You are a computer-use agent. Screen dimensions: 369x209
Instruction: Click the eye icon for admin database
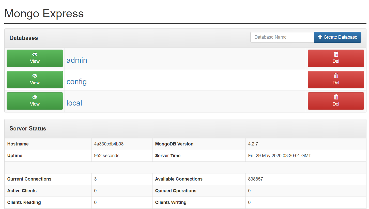coord(35,54)
